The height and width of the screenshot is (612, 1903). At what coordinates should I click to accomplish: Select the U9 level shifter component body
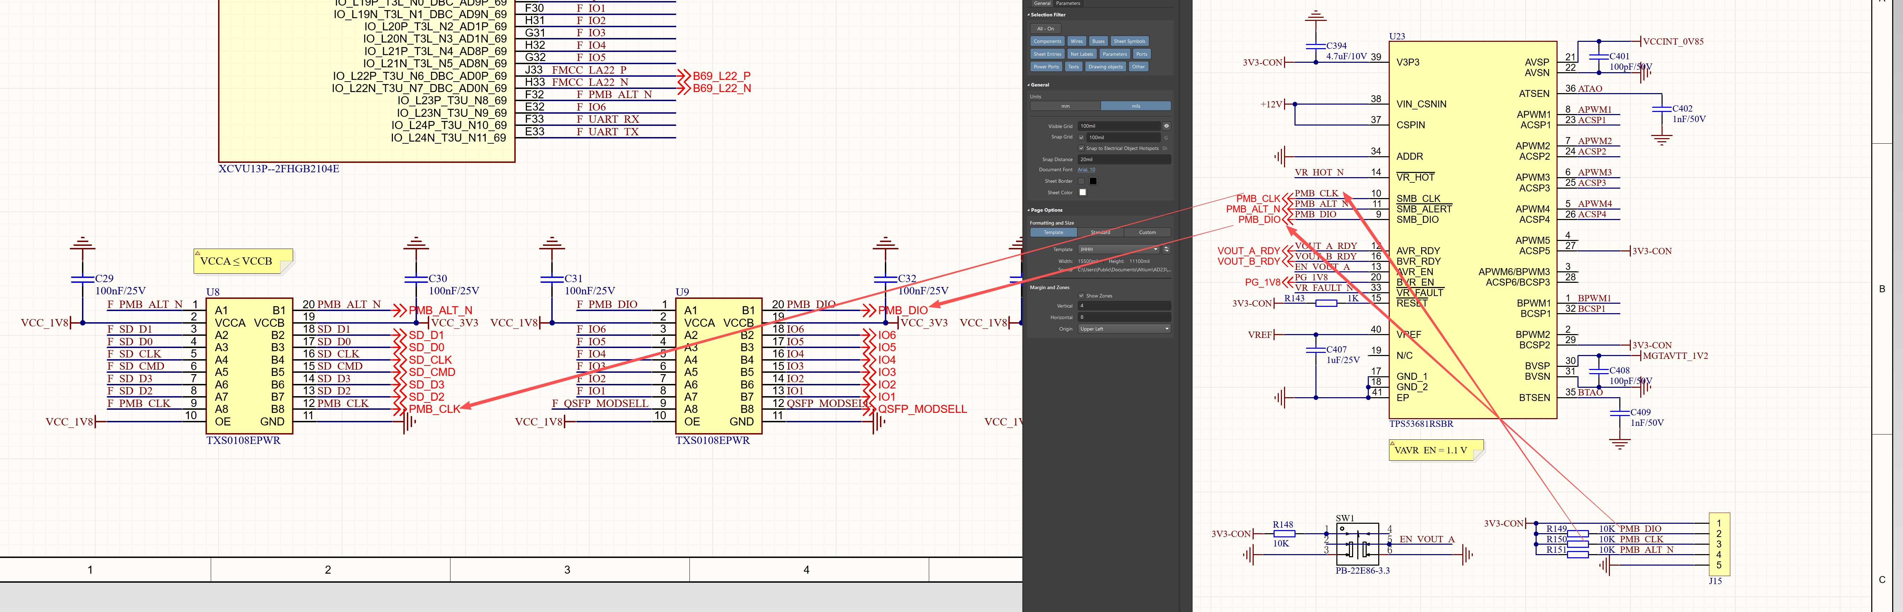point(719,365)
